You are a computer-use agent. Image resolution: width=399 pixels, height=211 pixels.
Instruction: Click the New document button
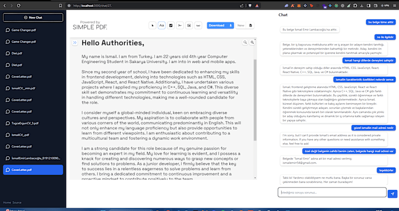point(244,25)
